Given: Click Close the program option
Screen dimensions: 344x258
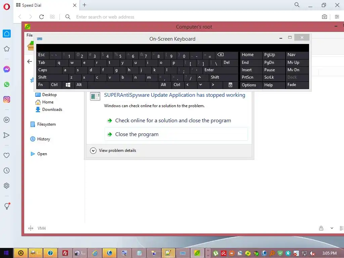Looking at the screenshot, I should (x=176, y=134).
